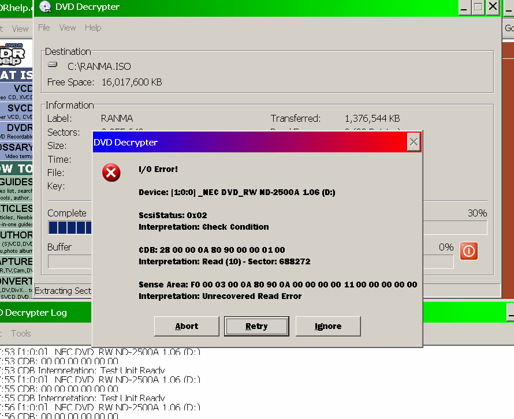Open the VCD link in the sidebar

point(23,88)
